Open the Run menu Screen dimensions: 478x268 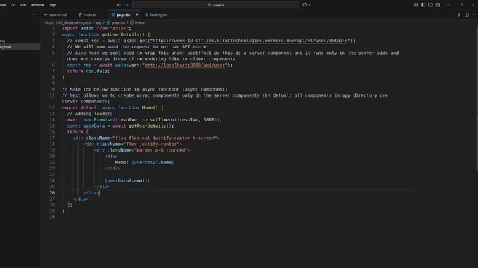pyautogui.click(x=23, y=5)
